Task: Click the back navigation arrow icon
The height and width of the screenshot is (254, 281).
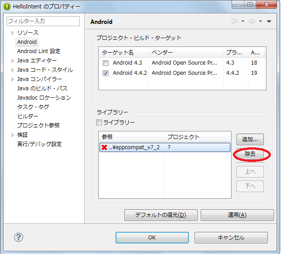Action: pyautogui.click(x=234, y=21)
